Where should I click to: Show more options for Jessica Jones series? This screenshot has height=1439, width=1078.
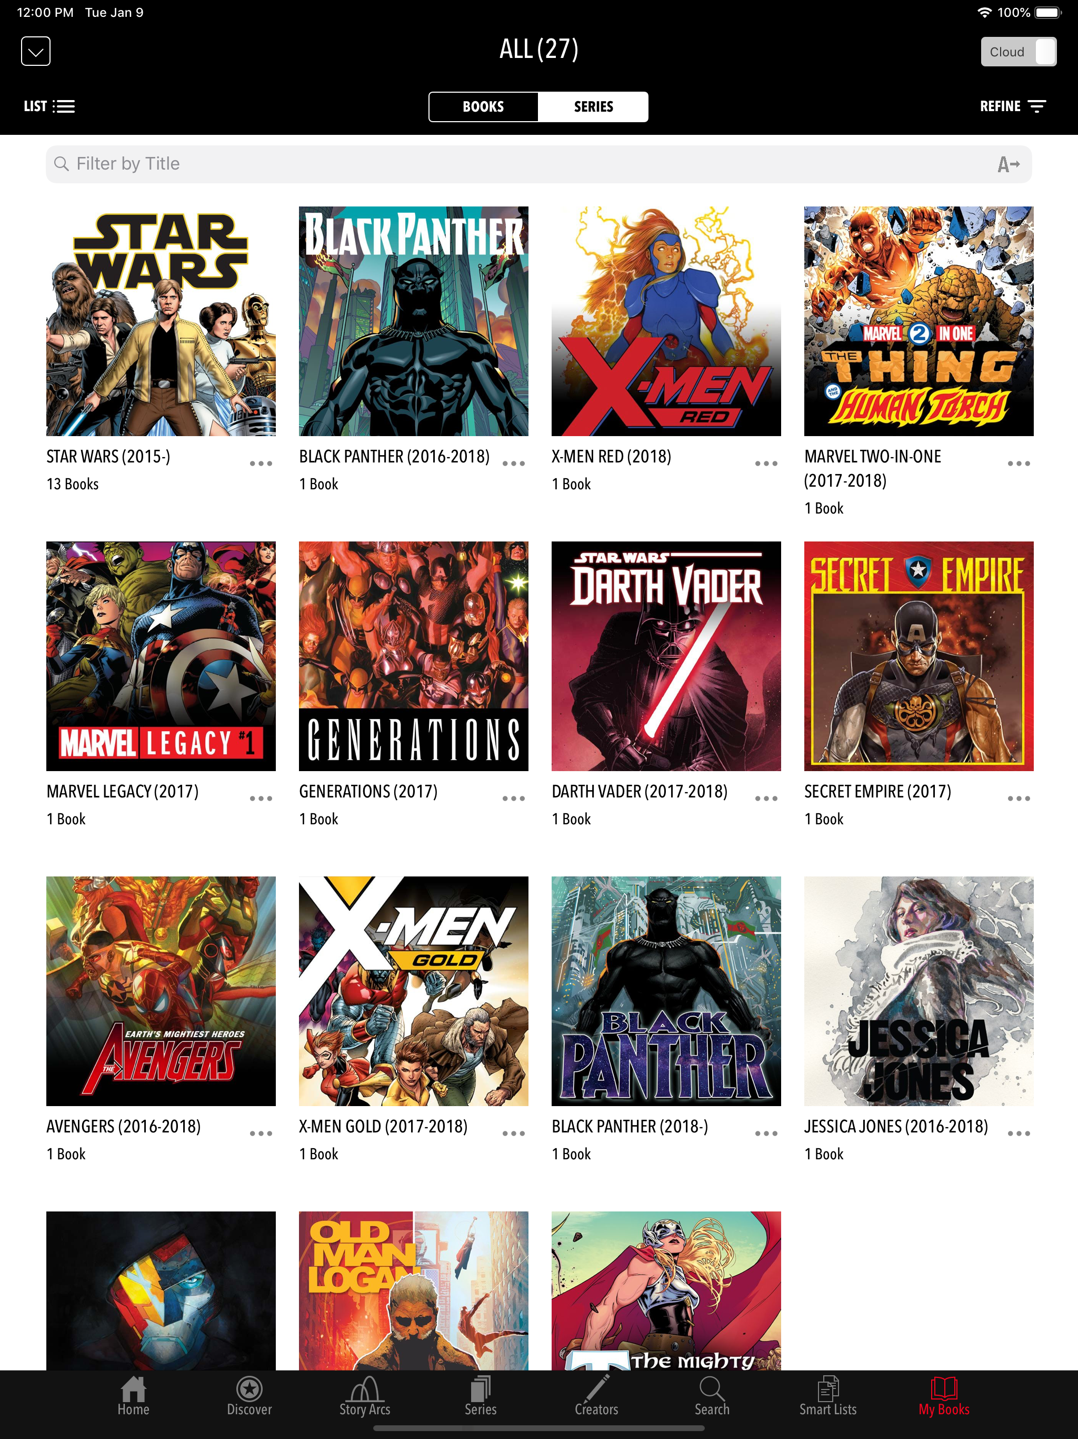coord(1019,1134)
